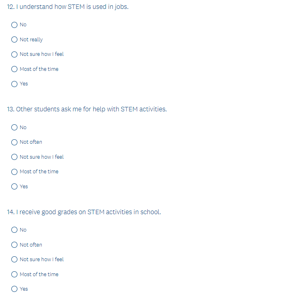
Task: Click the question 13 heading text
Action: click(87, 109)
